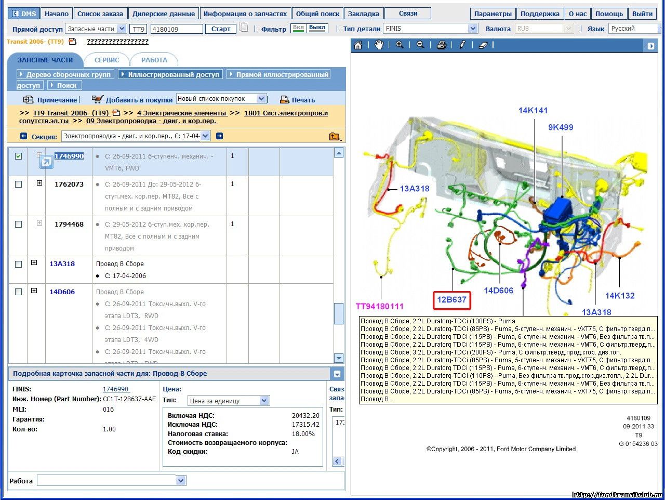Switch to the СЕРВИС tab
This screenshot has width=665, height=500.
107,60
